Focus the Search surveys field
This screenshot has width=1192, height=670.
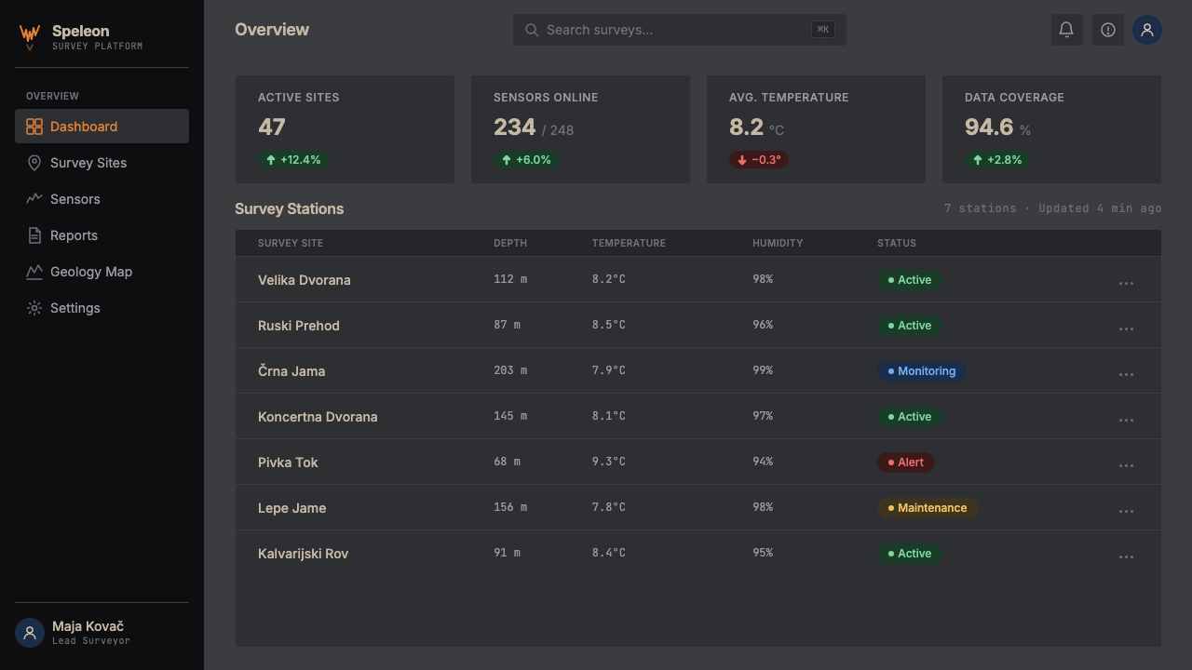(680, 30)
